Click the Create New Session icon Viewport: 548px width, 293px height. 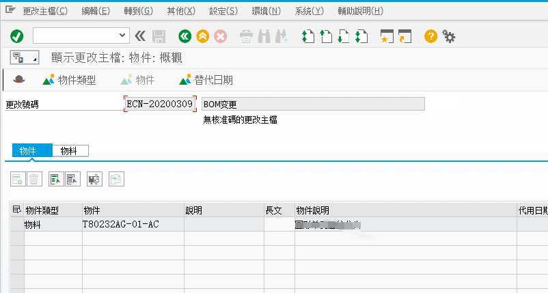click(x=387, y=36)
